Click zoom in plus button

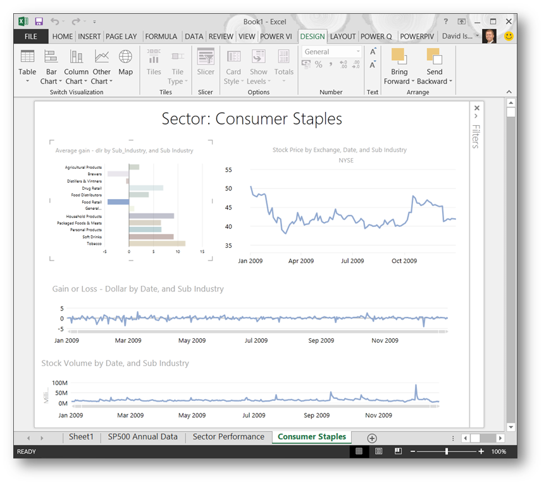[481, 451]
